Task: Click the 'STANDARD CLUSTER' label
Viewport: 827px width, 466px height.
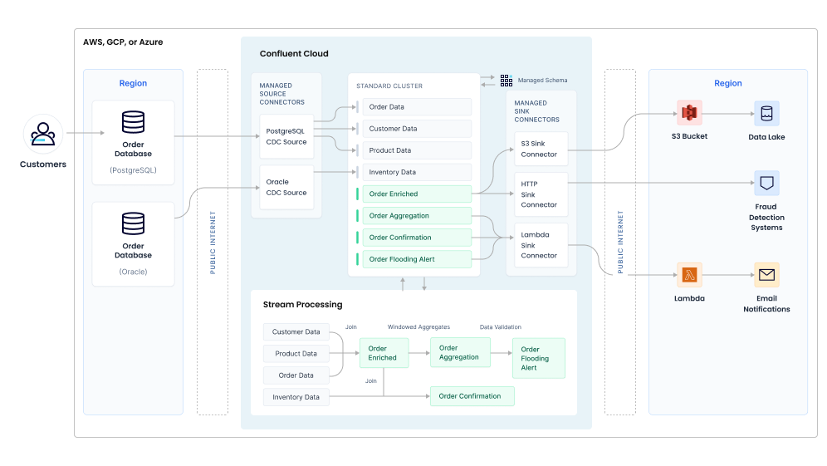Action: point(389,86)
